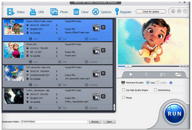Show hardware encoder info icon
Image resolution: width=192 pixels, height=130 pixels.
tap(171, 83)
